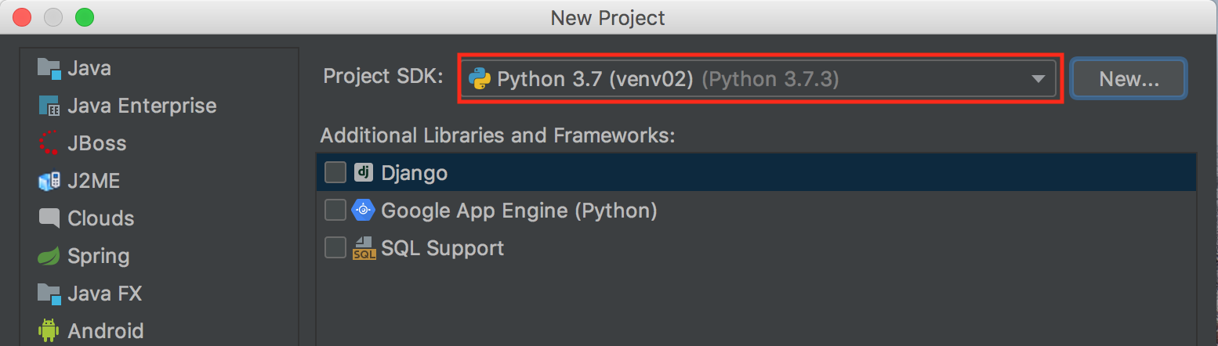Tick the Google App Engine (Python) checkbox
The image size is (1218, 346).
pyautogui.click(x=335, y=210)
